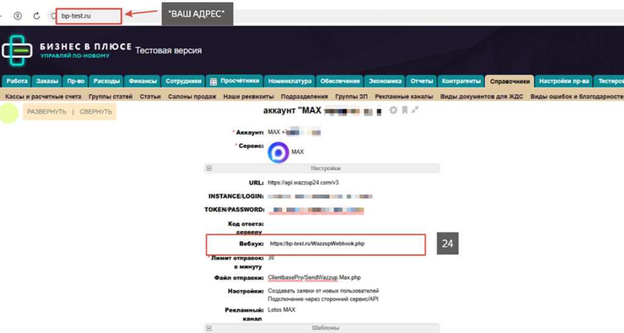Click the browser reload icon

37,16
